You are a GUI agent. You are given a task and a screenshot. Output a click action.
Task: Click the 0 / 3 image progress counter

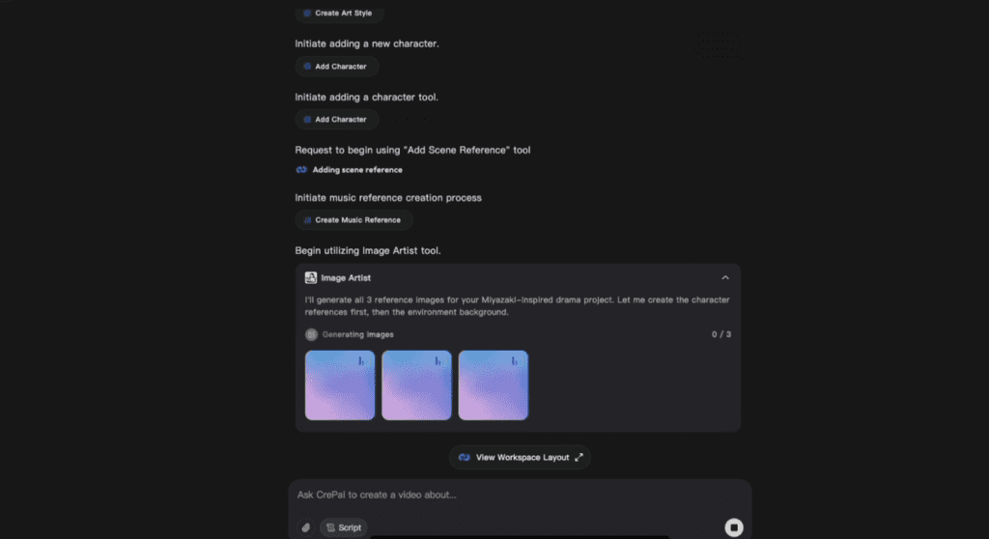pos(721,334)
